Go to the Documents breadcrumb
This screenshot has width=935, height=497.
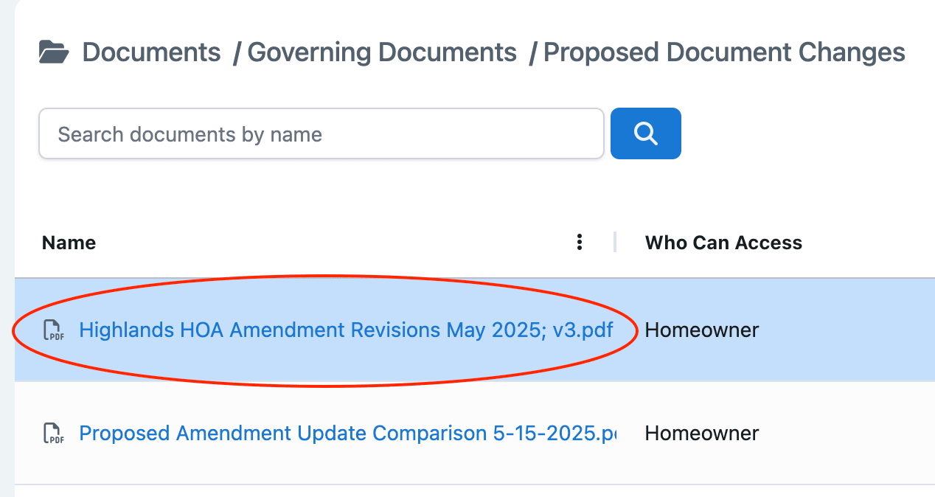pos(151,52)
